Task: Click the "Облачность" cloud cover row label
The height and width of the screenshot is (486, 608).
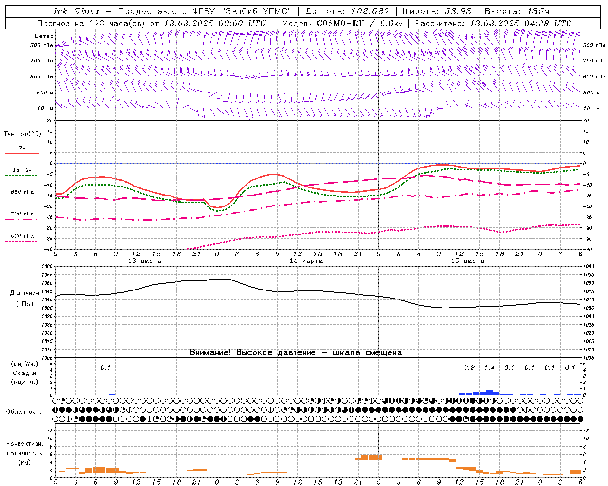Action: point(24,412)
